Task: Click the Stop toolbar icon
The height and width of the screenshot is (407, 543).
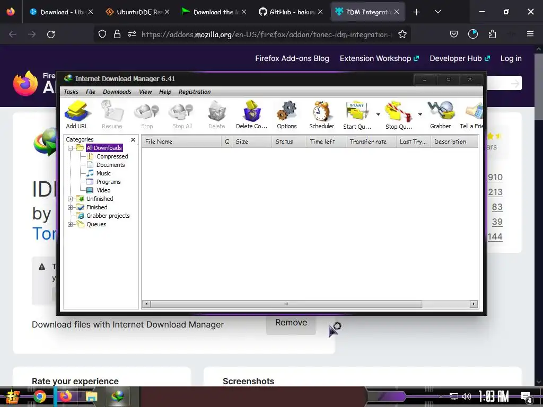Action: coord(147,115)
